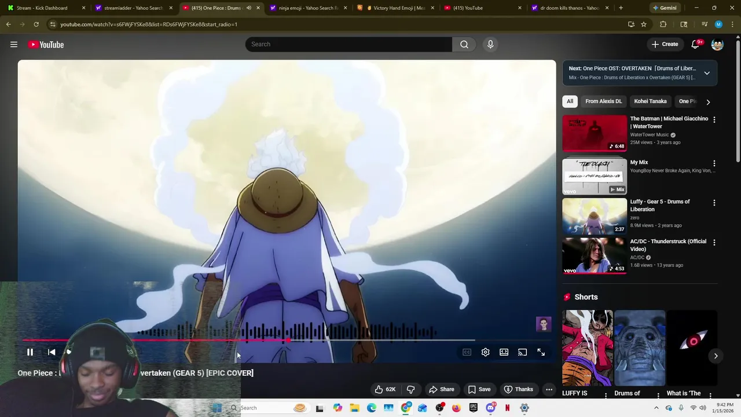
Task: Open options for LUFFY IS short
Action: pyautogui.click(x=606, y=396)
